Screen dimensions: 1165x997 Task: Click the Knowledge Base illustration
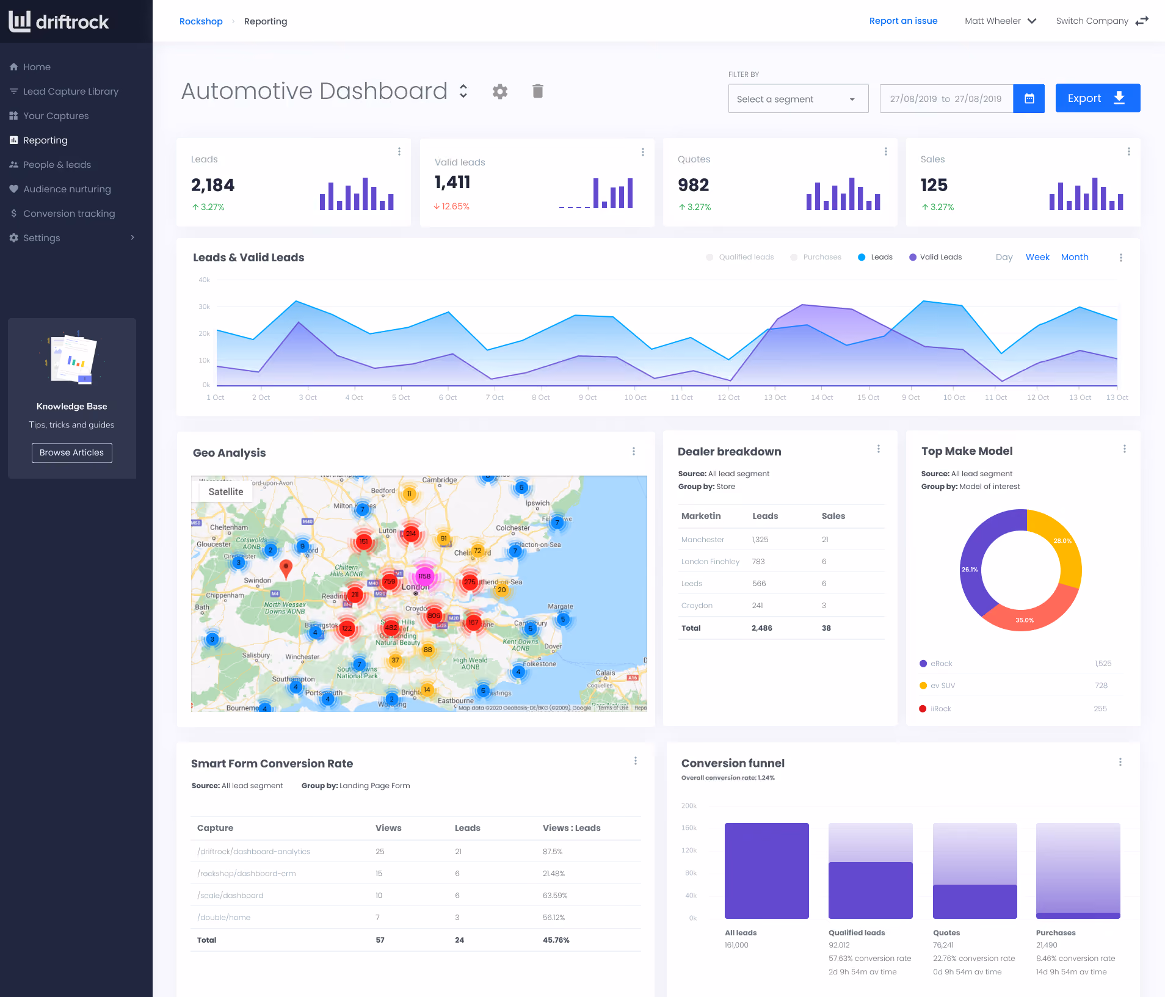click(x=72, y=358)
